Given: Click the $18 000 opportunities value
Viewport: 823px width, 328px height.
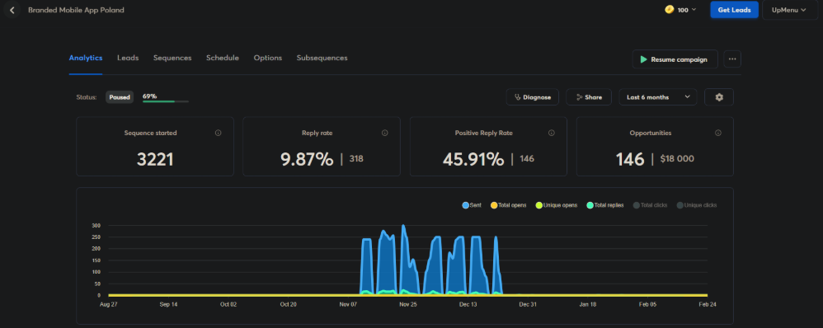Looking at the screenshot, I should tap(677, 158).
